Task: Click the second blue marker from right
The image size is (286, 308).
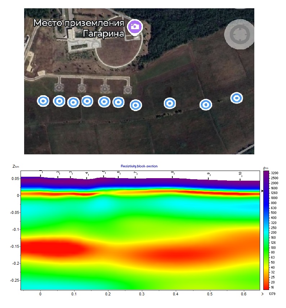Action: (206, 104)
